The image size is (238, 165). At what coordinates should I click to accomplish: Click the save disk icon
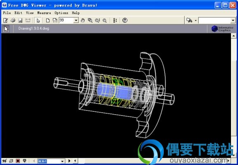(x=20, y=20)
